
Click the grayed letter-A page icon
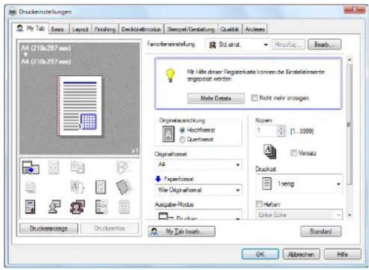(x=78, y=187)
